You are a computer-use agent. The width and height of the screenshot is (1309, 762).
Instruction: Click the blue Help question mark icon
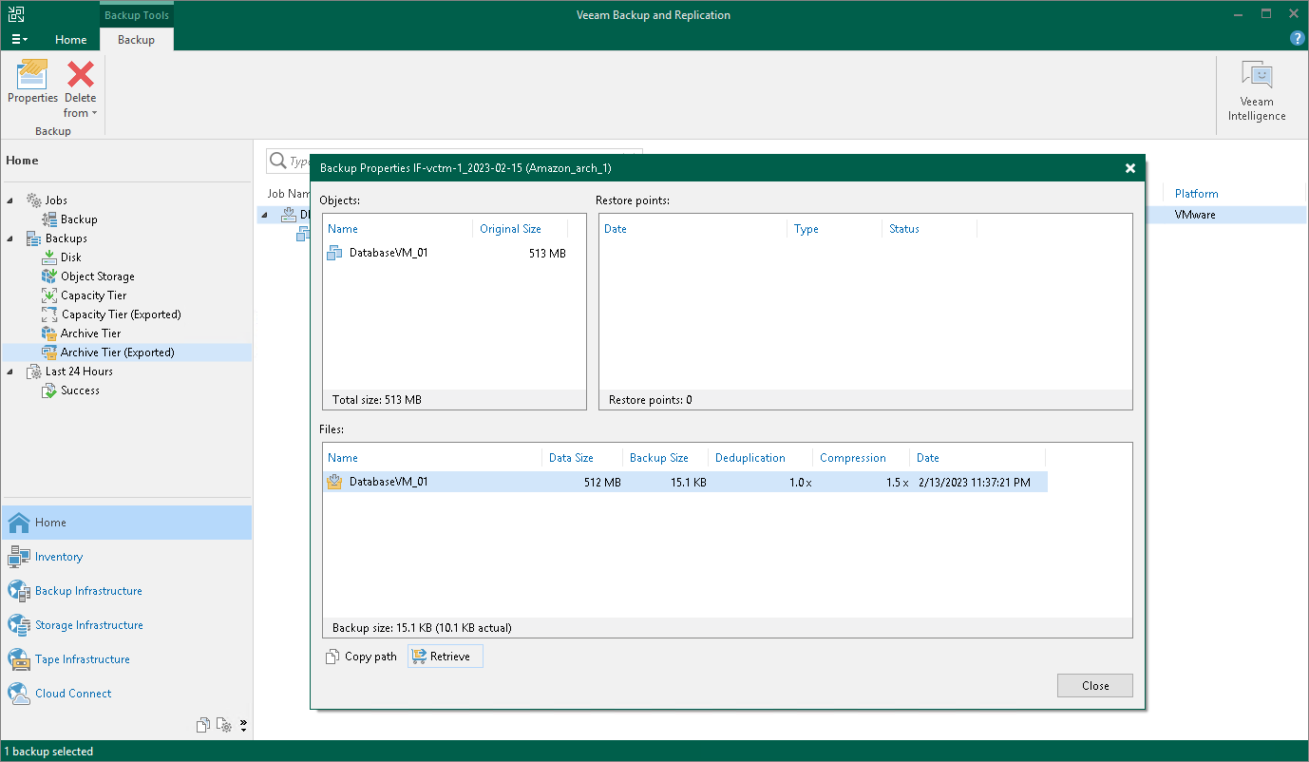(x=1298, y=38)
